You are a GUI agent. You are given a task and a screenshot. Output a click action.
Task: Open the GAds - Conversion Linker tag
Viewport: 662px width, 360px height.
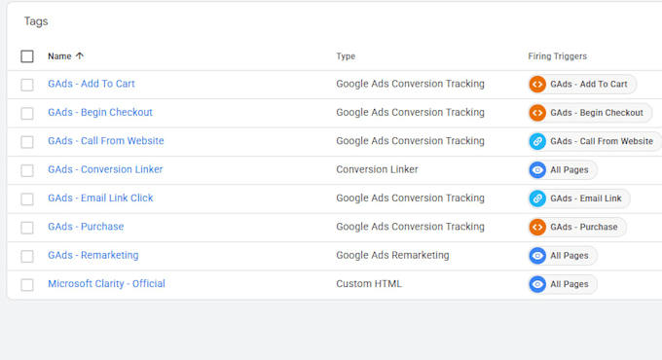coord(105,169)
